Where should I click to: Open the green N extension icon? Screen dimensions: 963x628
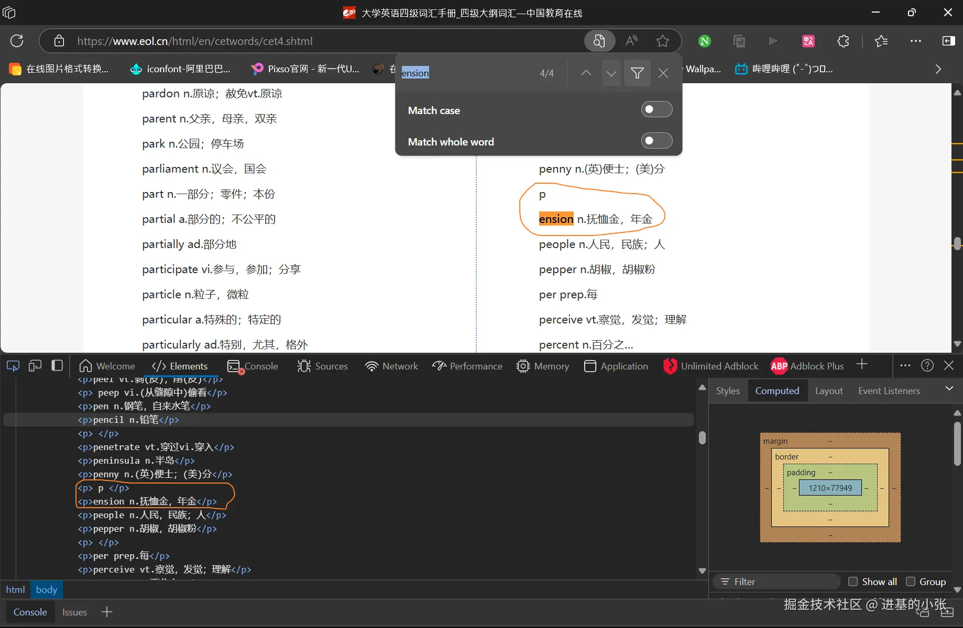click(x=705, y=41)
